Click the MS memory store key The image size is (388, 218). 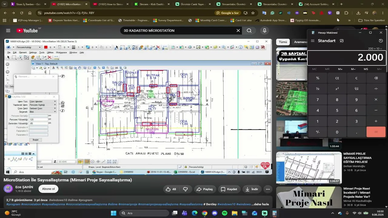tap(366, 69)
